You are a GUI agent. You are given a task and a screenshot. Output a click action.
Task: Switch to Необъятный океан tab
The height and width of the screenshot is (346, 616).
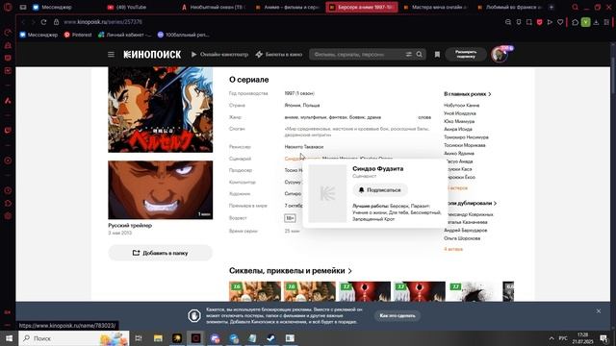pos(214,7)
